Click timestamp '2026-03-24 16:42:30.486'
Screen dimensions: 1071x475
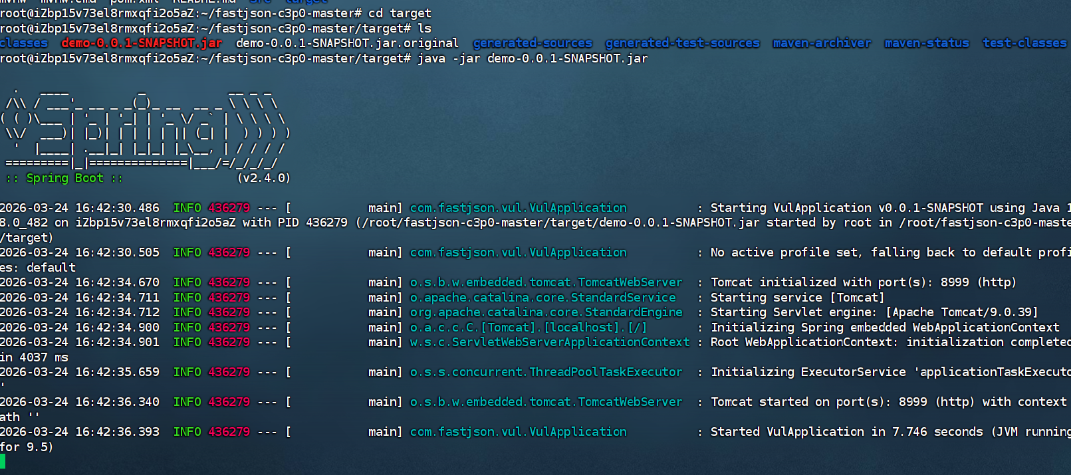point(80,208)
